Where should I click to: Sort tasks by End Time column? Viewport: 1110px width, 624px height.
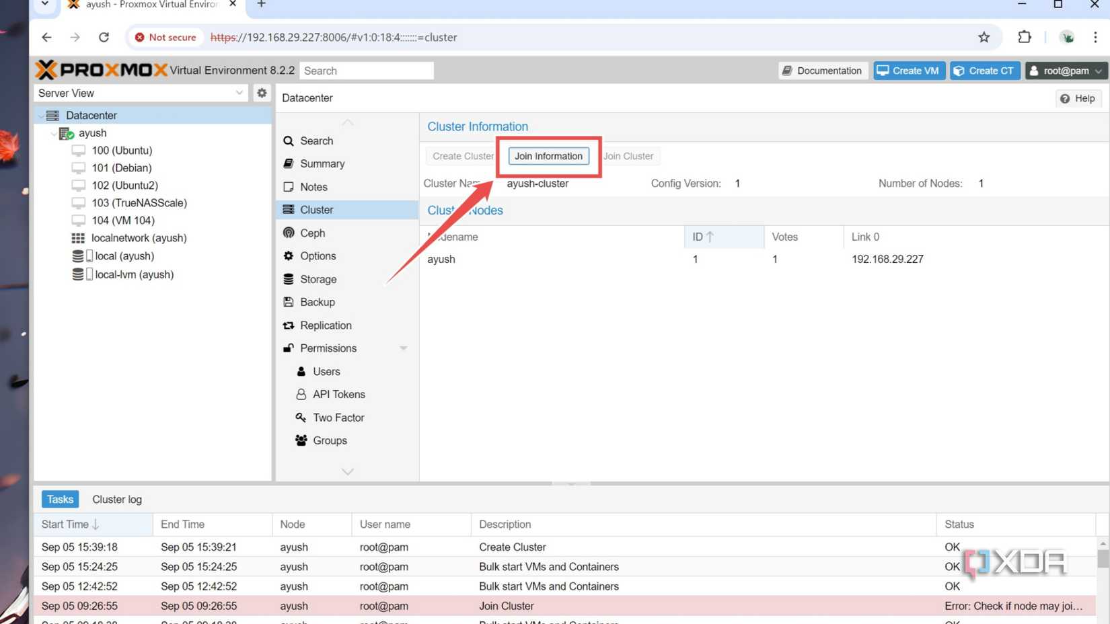pyautogui.click(x=212, y=524)
